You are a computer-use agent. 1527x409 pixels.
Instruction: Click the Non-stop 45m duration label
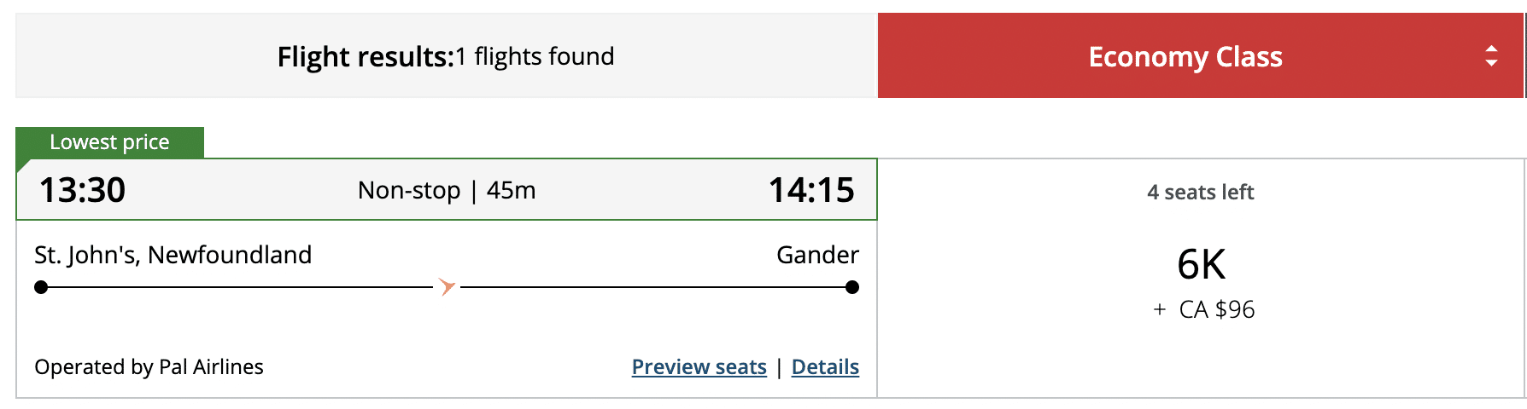coord(447,190)
